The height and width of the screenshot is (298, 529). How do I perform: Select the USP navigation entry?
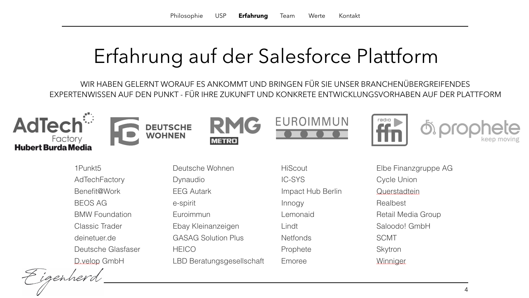[220, 16]
